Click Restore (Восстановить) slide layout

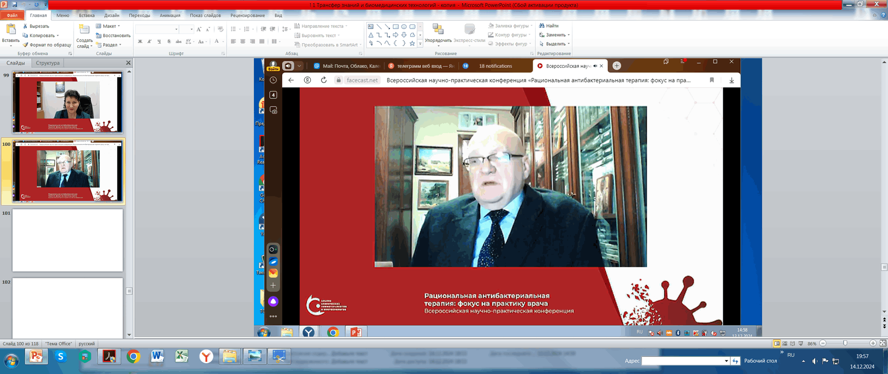click(113, 35)
